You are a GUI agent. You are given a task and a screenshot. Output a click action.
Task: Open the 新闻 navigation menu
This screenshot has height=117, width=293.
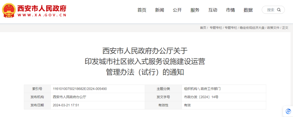160,10
